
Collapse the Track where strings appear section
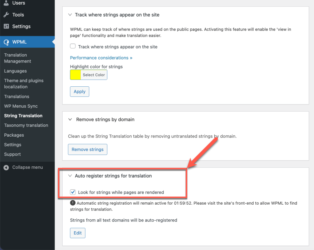pyautogui.click(x=70, y=14)
